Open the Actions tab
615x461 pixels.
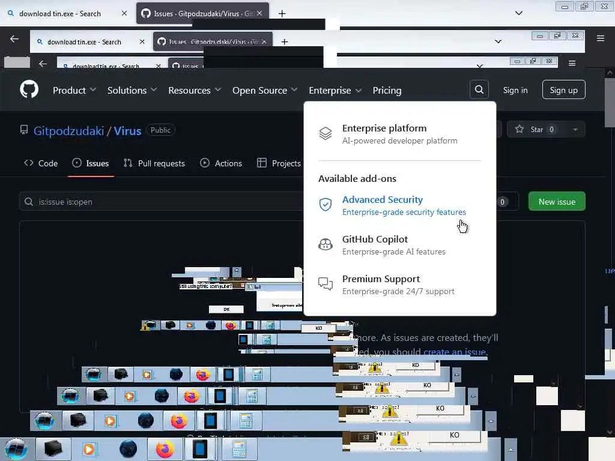coord(221,163)
